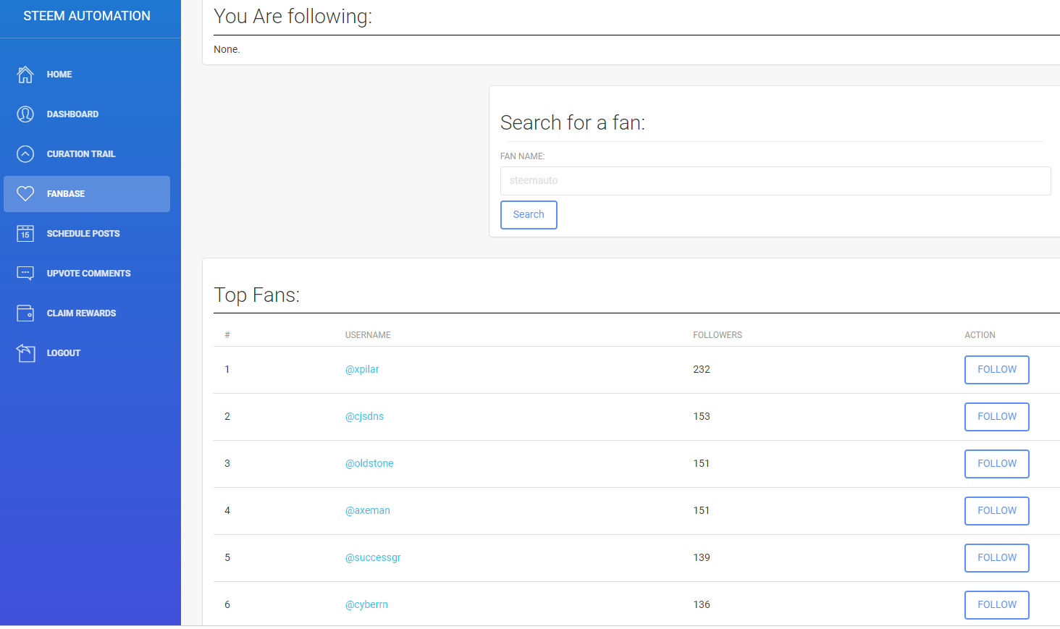Select follower count 151 in @axeman row
The width and height of the screenshot is (1060, 629).
(702, 511)
